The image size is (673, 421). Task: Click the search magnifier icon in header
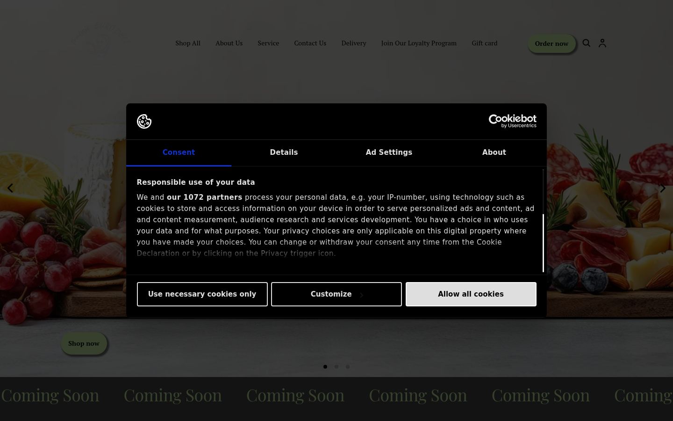click(x=587, y=43)
